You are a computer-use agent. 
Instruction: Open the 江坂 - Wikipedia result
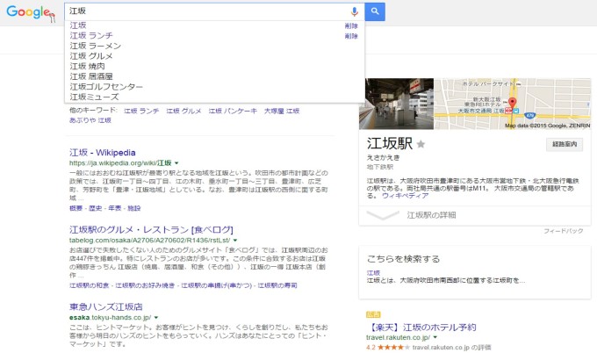(103, 153)
